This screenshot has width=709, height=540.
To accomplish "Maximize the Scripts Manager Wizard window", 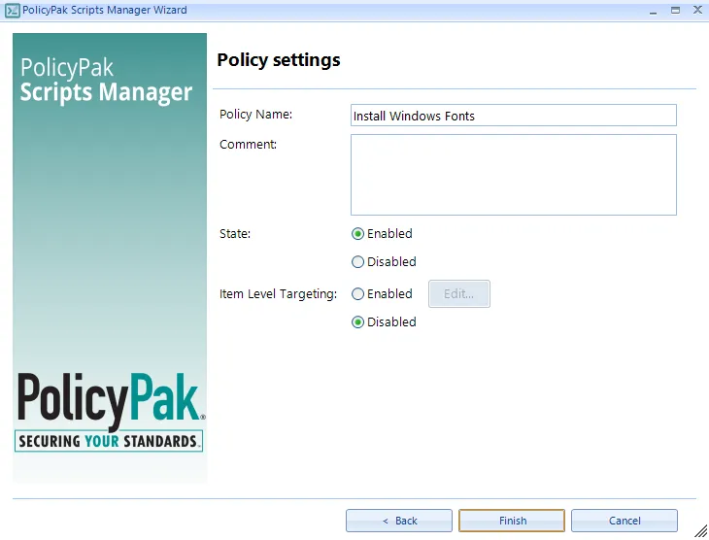I will [673, 10].
